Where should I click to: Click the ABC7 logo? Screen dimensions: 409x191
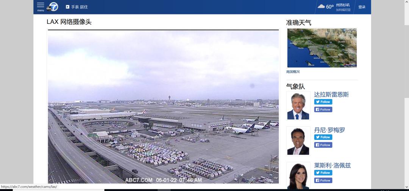pos(52,7)
